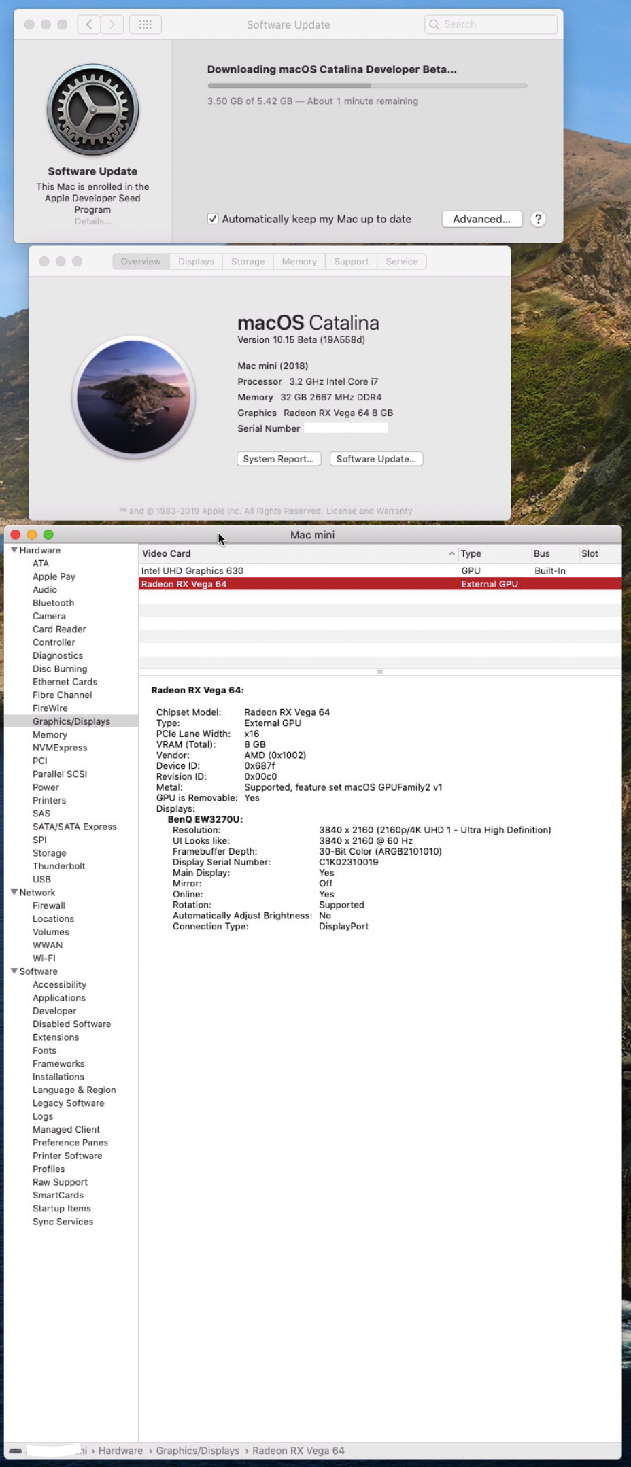Click the macOS Catalina island artwork
This screenshot has width=631, height=1467.
134,397
